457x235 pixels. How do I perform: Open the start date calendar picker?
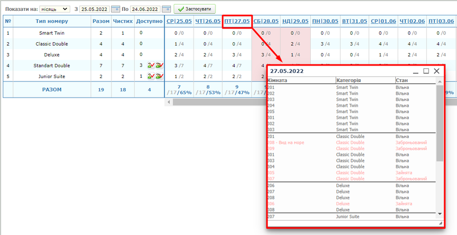[x=116, y=9]
